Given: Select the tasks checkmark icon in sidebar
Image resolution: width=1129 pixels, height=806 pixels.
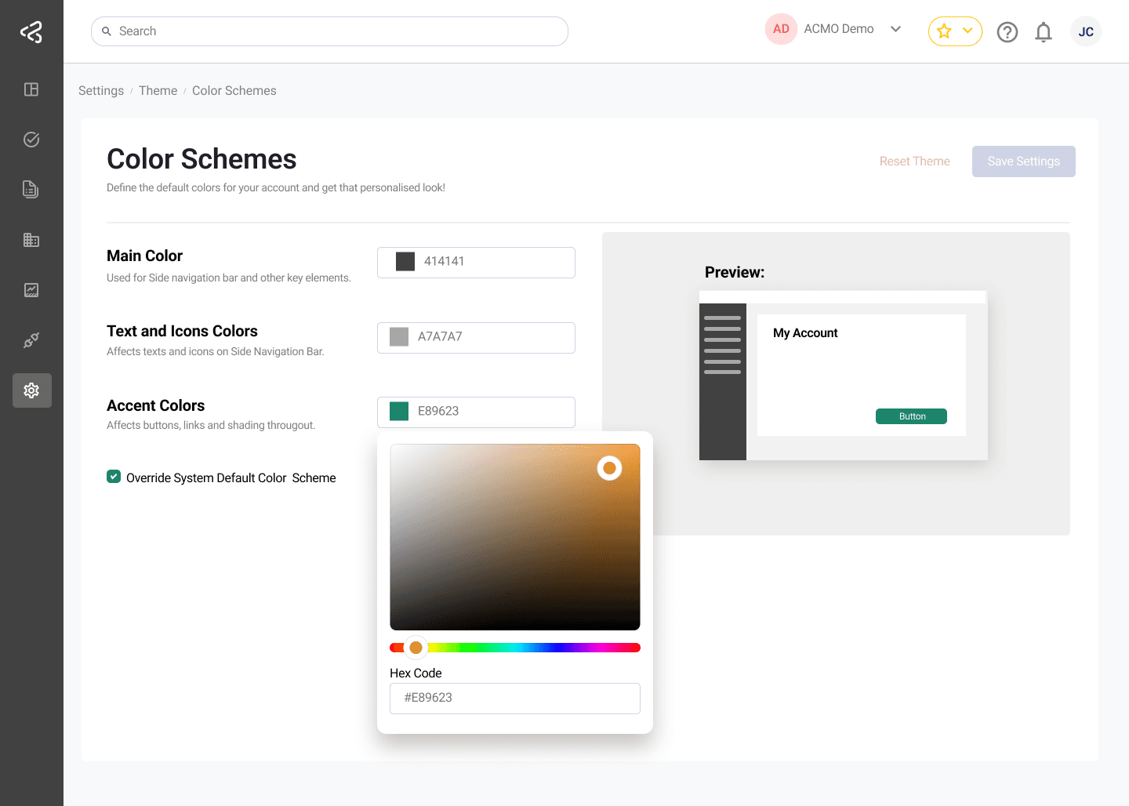Looking at the screenshot, I should click(x=31, y=139).
